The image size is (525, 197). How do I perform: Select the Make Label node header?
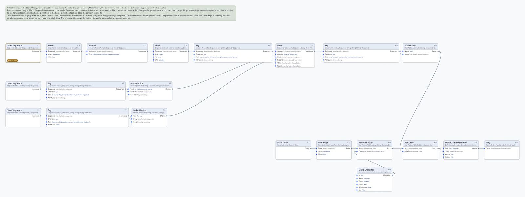(x=420, y=46)
